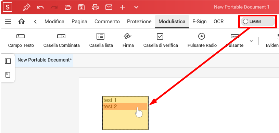Open the Modifica tab
The image size is (279, 133).
(x=54, y=22)
